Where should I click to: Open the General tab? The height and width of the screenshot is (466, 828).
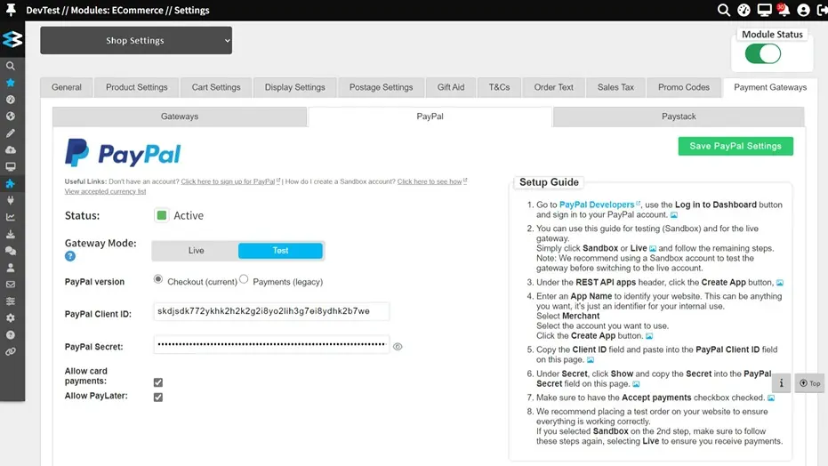[x=67, y=88]
